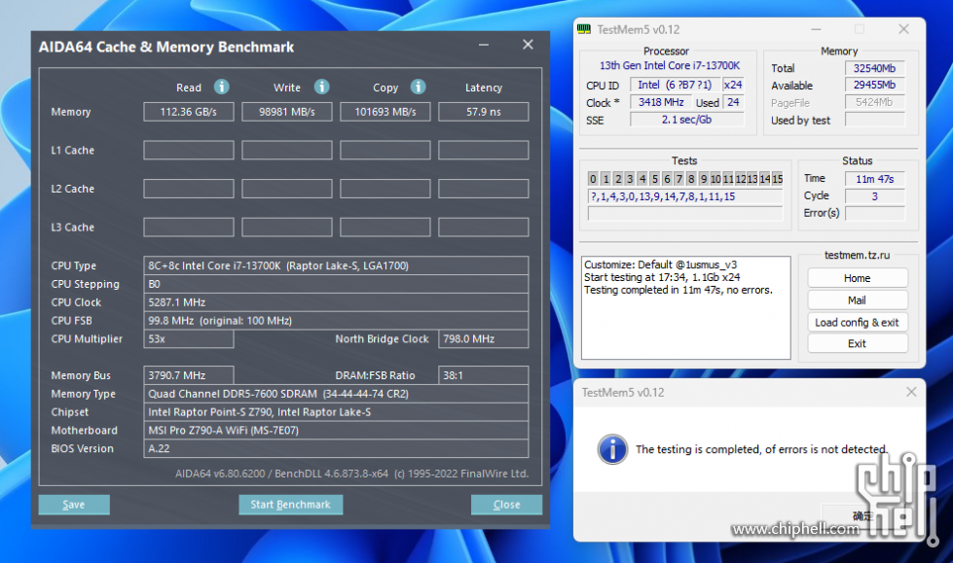Click the CPU Multiplier value 53x
This screenshot has height=563, width=953.
[189, 339]
